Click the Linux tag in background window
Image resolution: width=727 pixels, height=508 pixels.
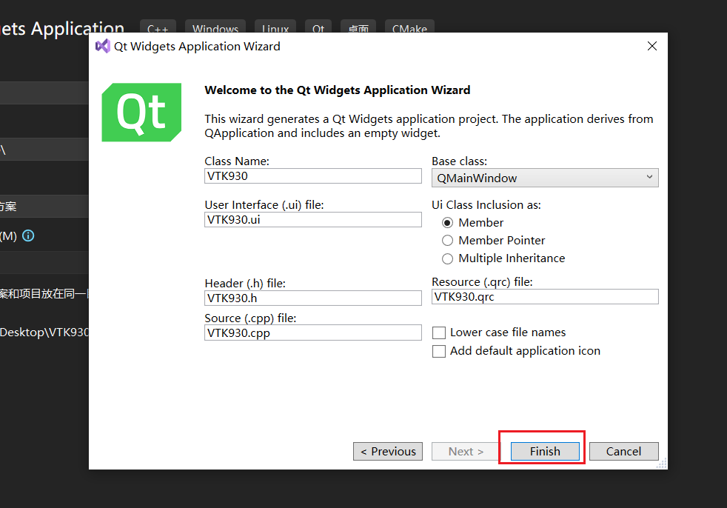(275, 27)
